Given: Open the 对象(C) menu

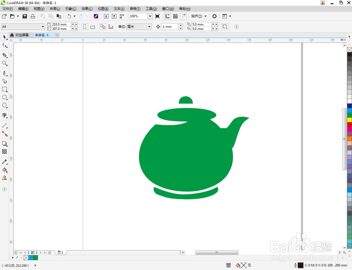Looking at the screenshot, I should (71, 9).
